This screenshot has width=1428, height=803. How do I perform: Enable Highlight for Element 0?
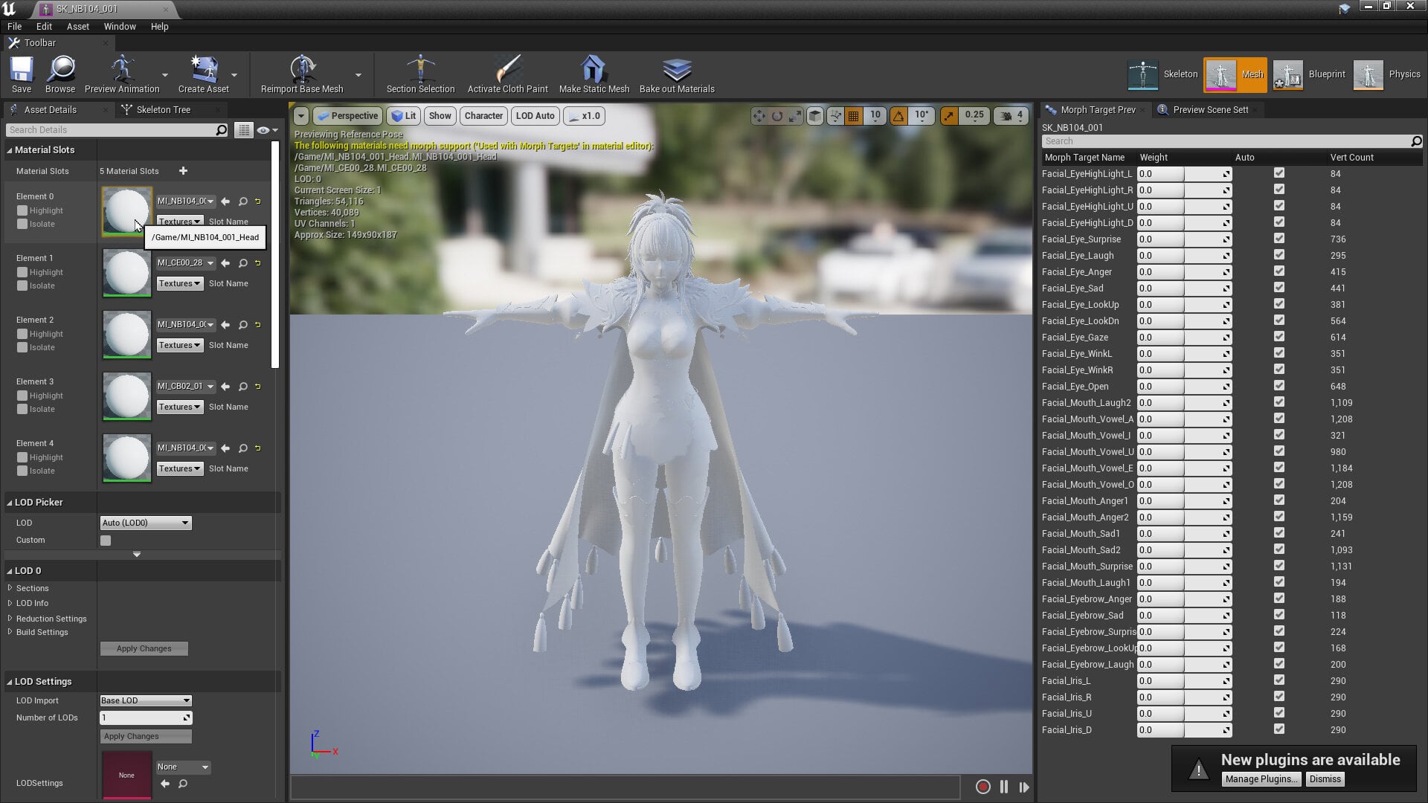[x=22, y=210]
